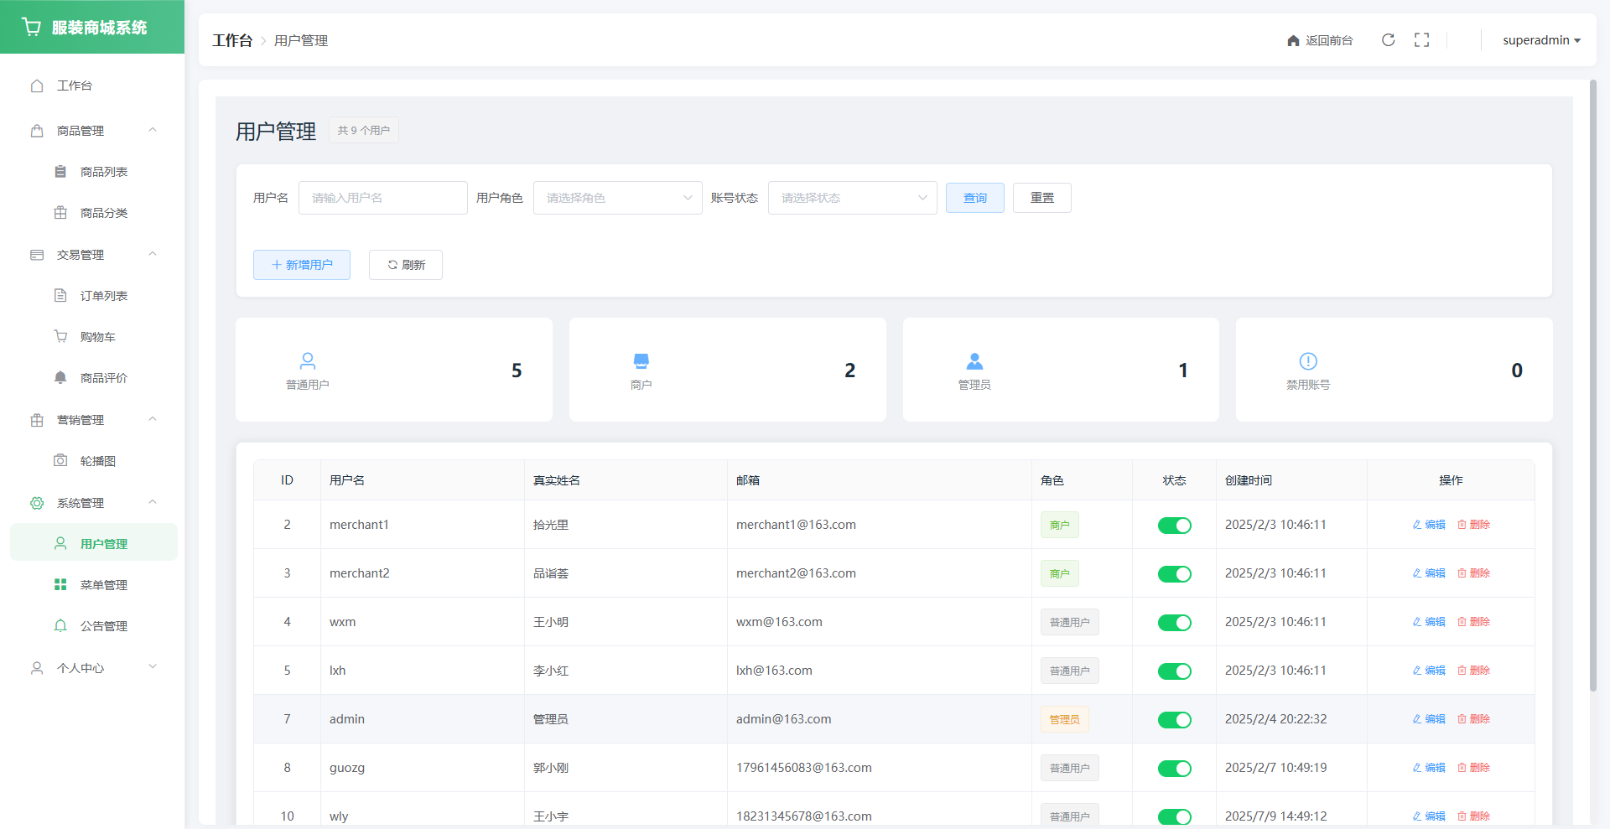This screenshot has height=829, width=1610.
Task: Click the shopping cart logo icon
Action: click(32, 27)
